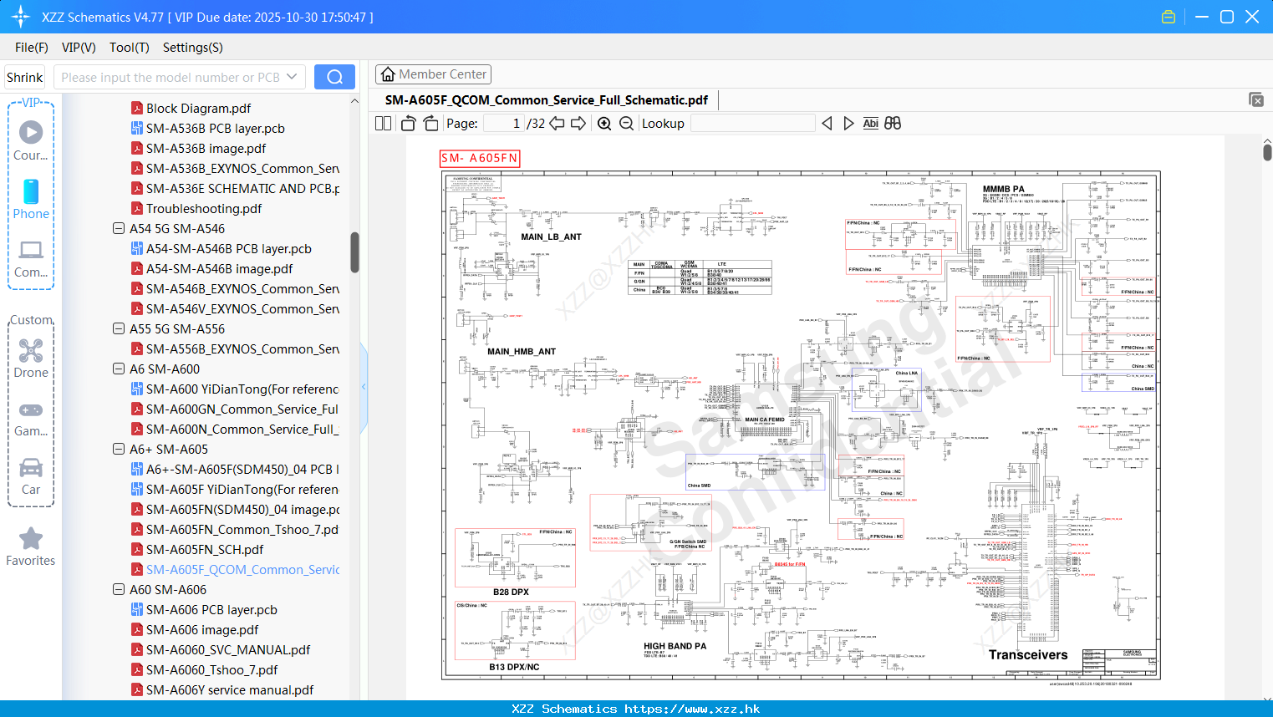The width and height of the screenshot is (1273, 717).
Task: Open SM-A605FN_SCH.pdf
Action: tap(196, 549)
